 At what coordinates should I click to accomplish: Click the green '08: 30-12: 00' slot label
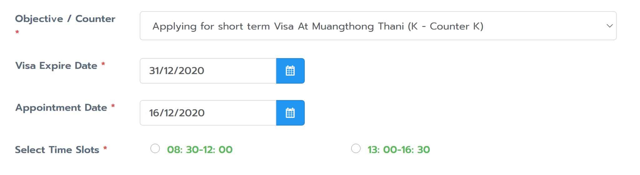pos(200,150)
